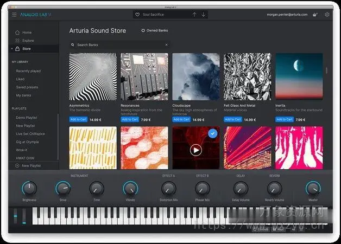Image resolution: width=341 pixels, height=244 pixels.
Task: Go to previous preset with up arrow
Action: tap(194, 15)
